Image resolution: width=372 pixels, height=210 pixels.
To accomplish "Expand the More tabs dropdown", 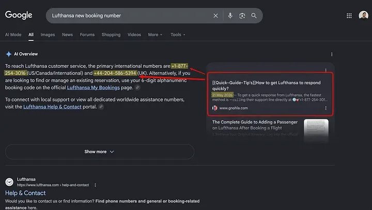I will point(155,35).
